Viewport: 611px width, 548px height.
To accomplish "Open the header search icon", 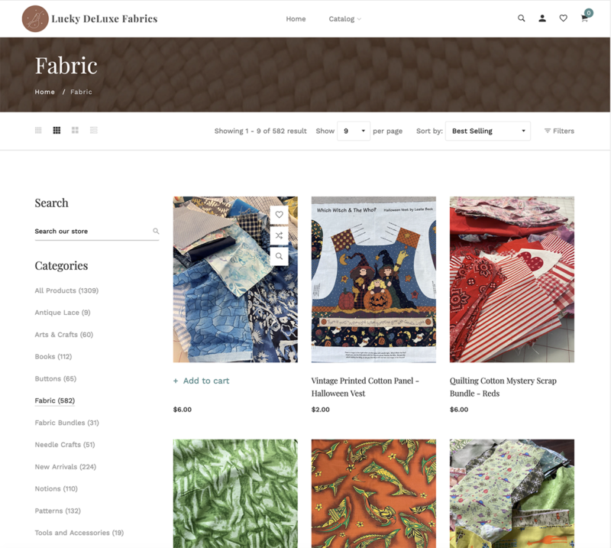I will (x=521, y=18).
